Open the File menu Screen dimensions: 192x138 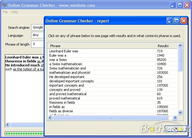5,12
